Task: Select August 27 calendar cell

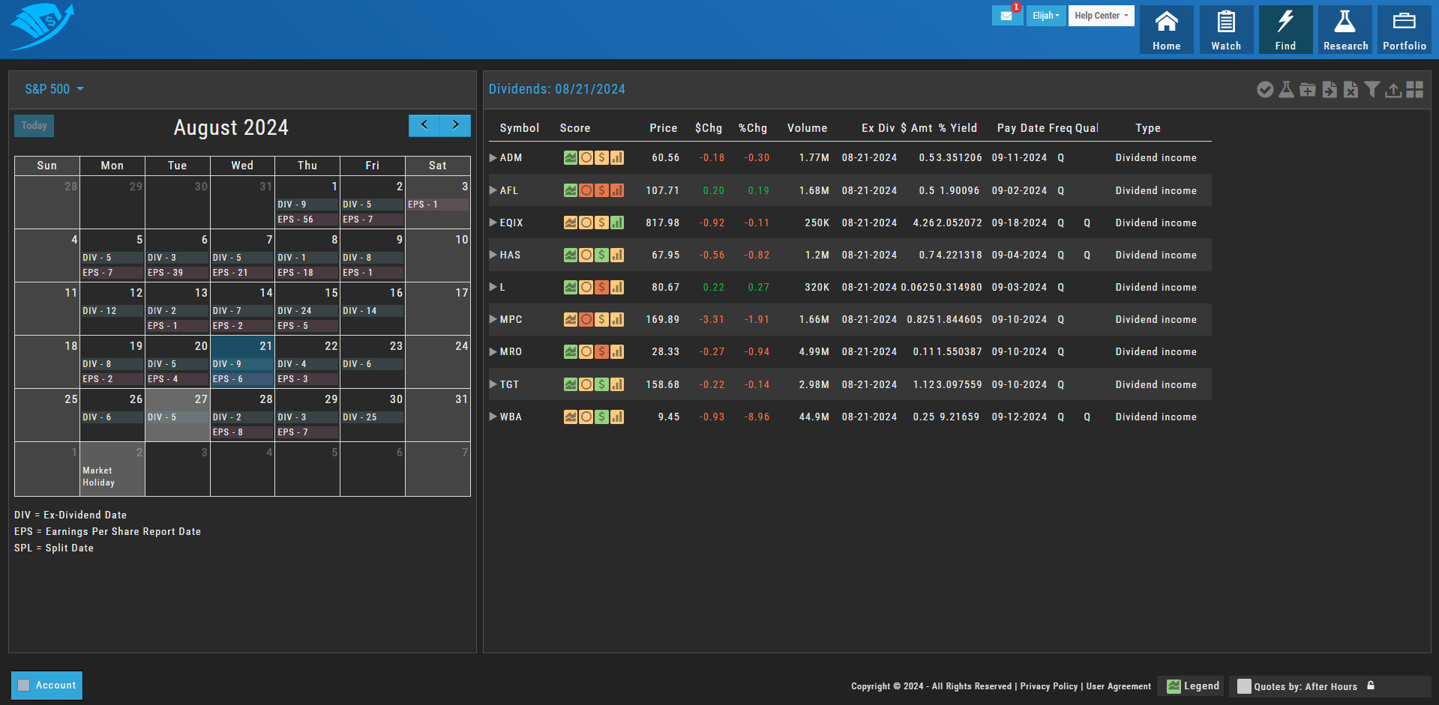Action: point(178,415)
